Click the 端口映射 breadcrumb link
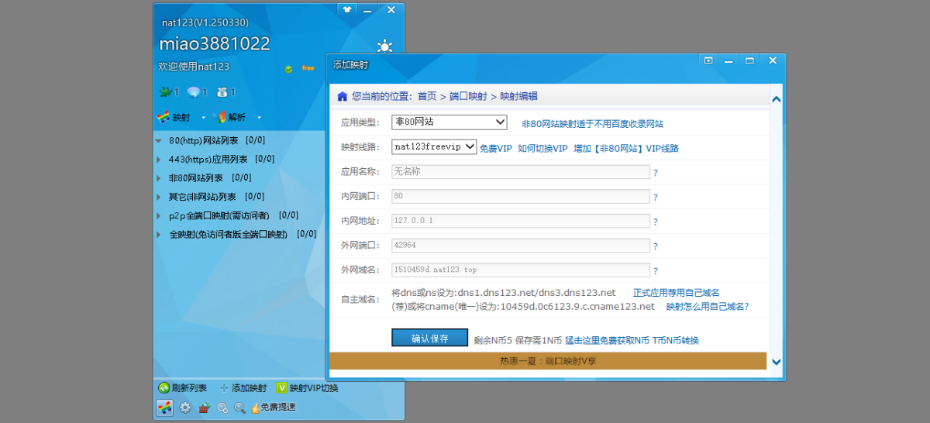Image resolution: width=930 pixels, height=423 pixels. [468, 97]
